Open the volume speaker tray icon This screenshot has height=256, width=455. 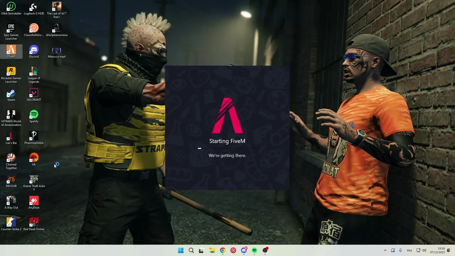tap(424, 250)
